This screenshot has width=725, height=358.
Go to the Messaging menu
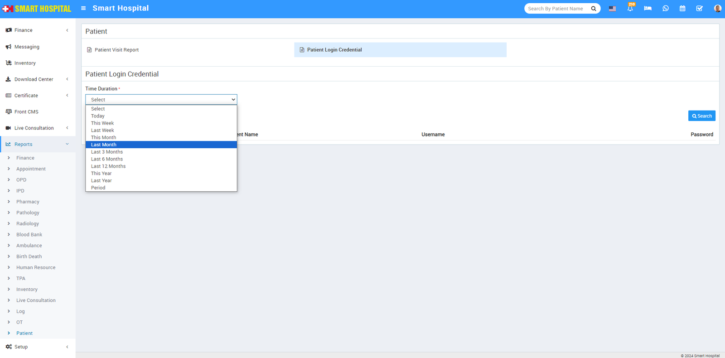[27, 47]
